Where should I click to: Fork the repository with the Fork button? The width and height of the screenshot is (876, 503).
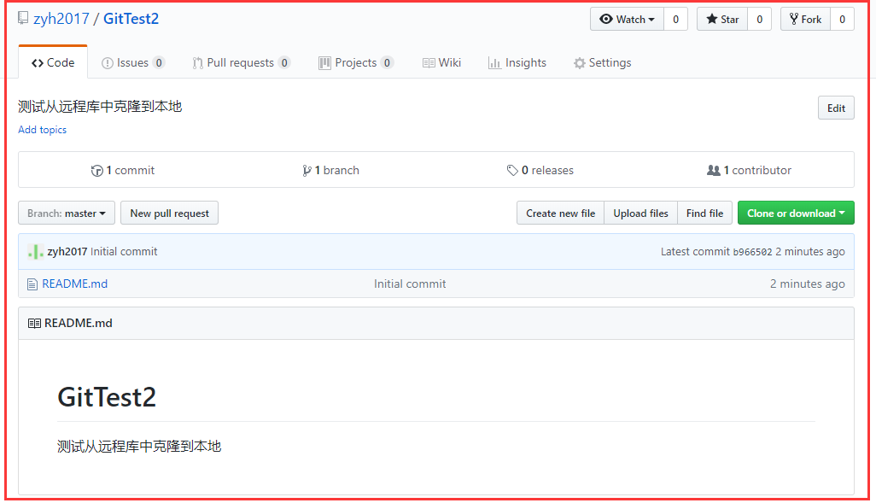pyautogui.click(x=806, y=19)
